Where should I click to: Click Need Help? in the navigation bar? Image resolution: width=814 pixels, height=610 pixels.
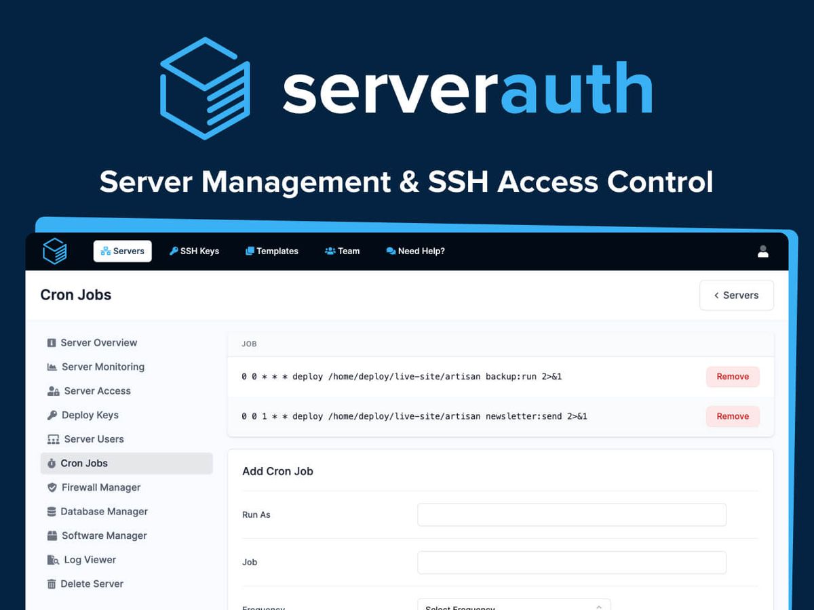415,251
